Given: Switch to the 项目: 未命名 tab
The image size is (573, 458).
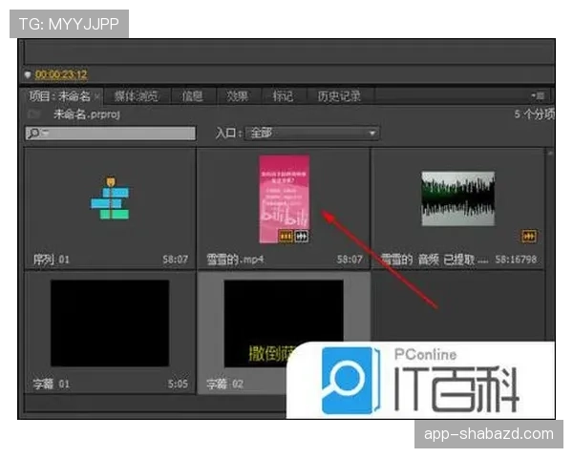Looking at the screenshot, I should tap(59, 96).
